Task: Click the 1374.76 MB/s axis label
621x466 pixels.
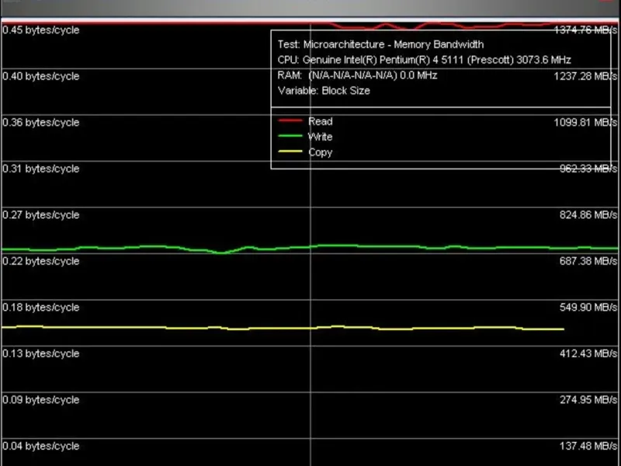Action: point(585,30)
